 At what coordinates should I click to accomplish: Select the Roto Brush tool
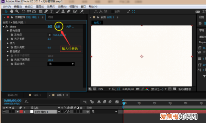(75, 11)
